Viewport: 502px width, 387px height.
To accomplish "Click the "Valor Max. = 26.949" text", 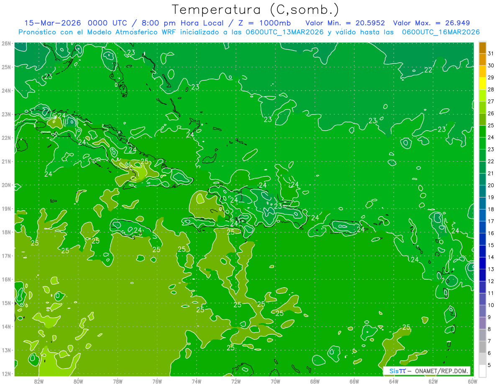I will pyautogui.click(x=432, y=23).
